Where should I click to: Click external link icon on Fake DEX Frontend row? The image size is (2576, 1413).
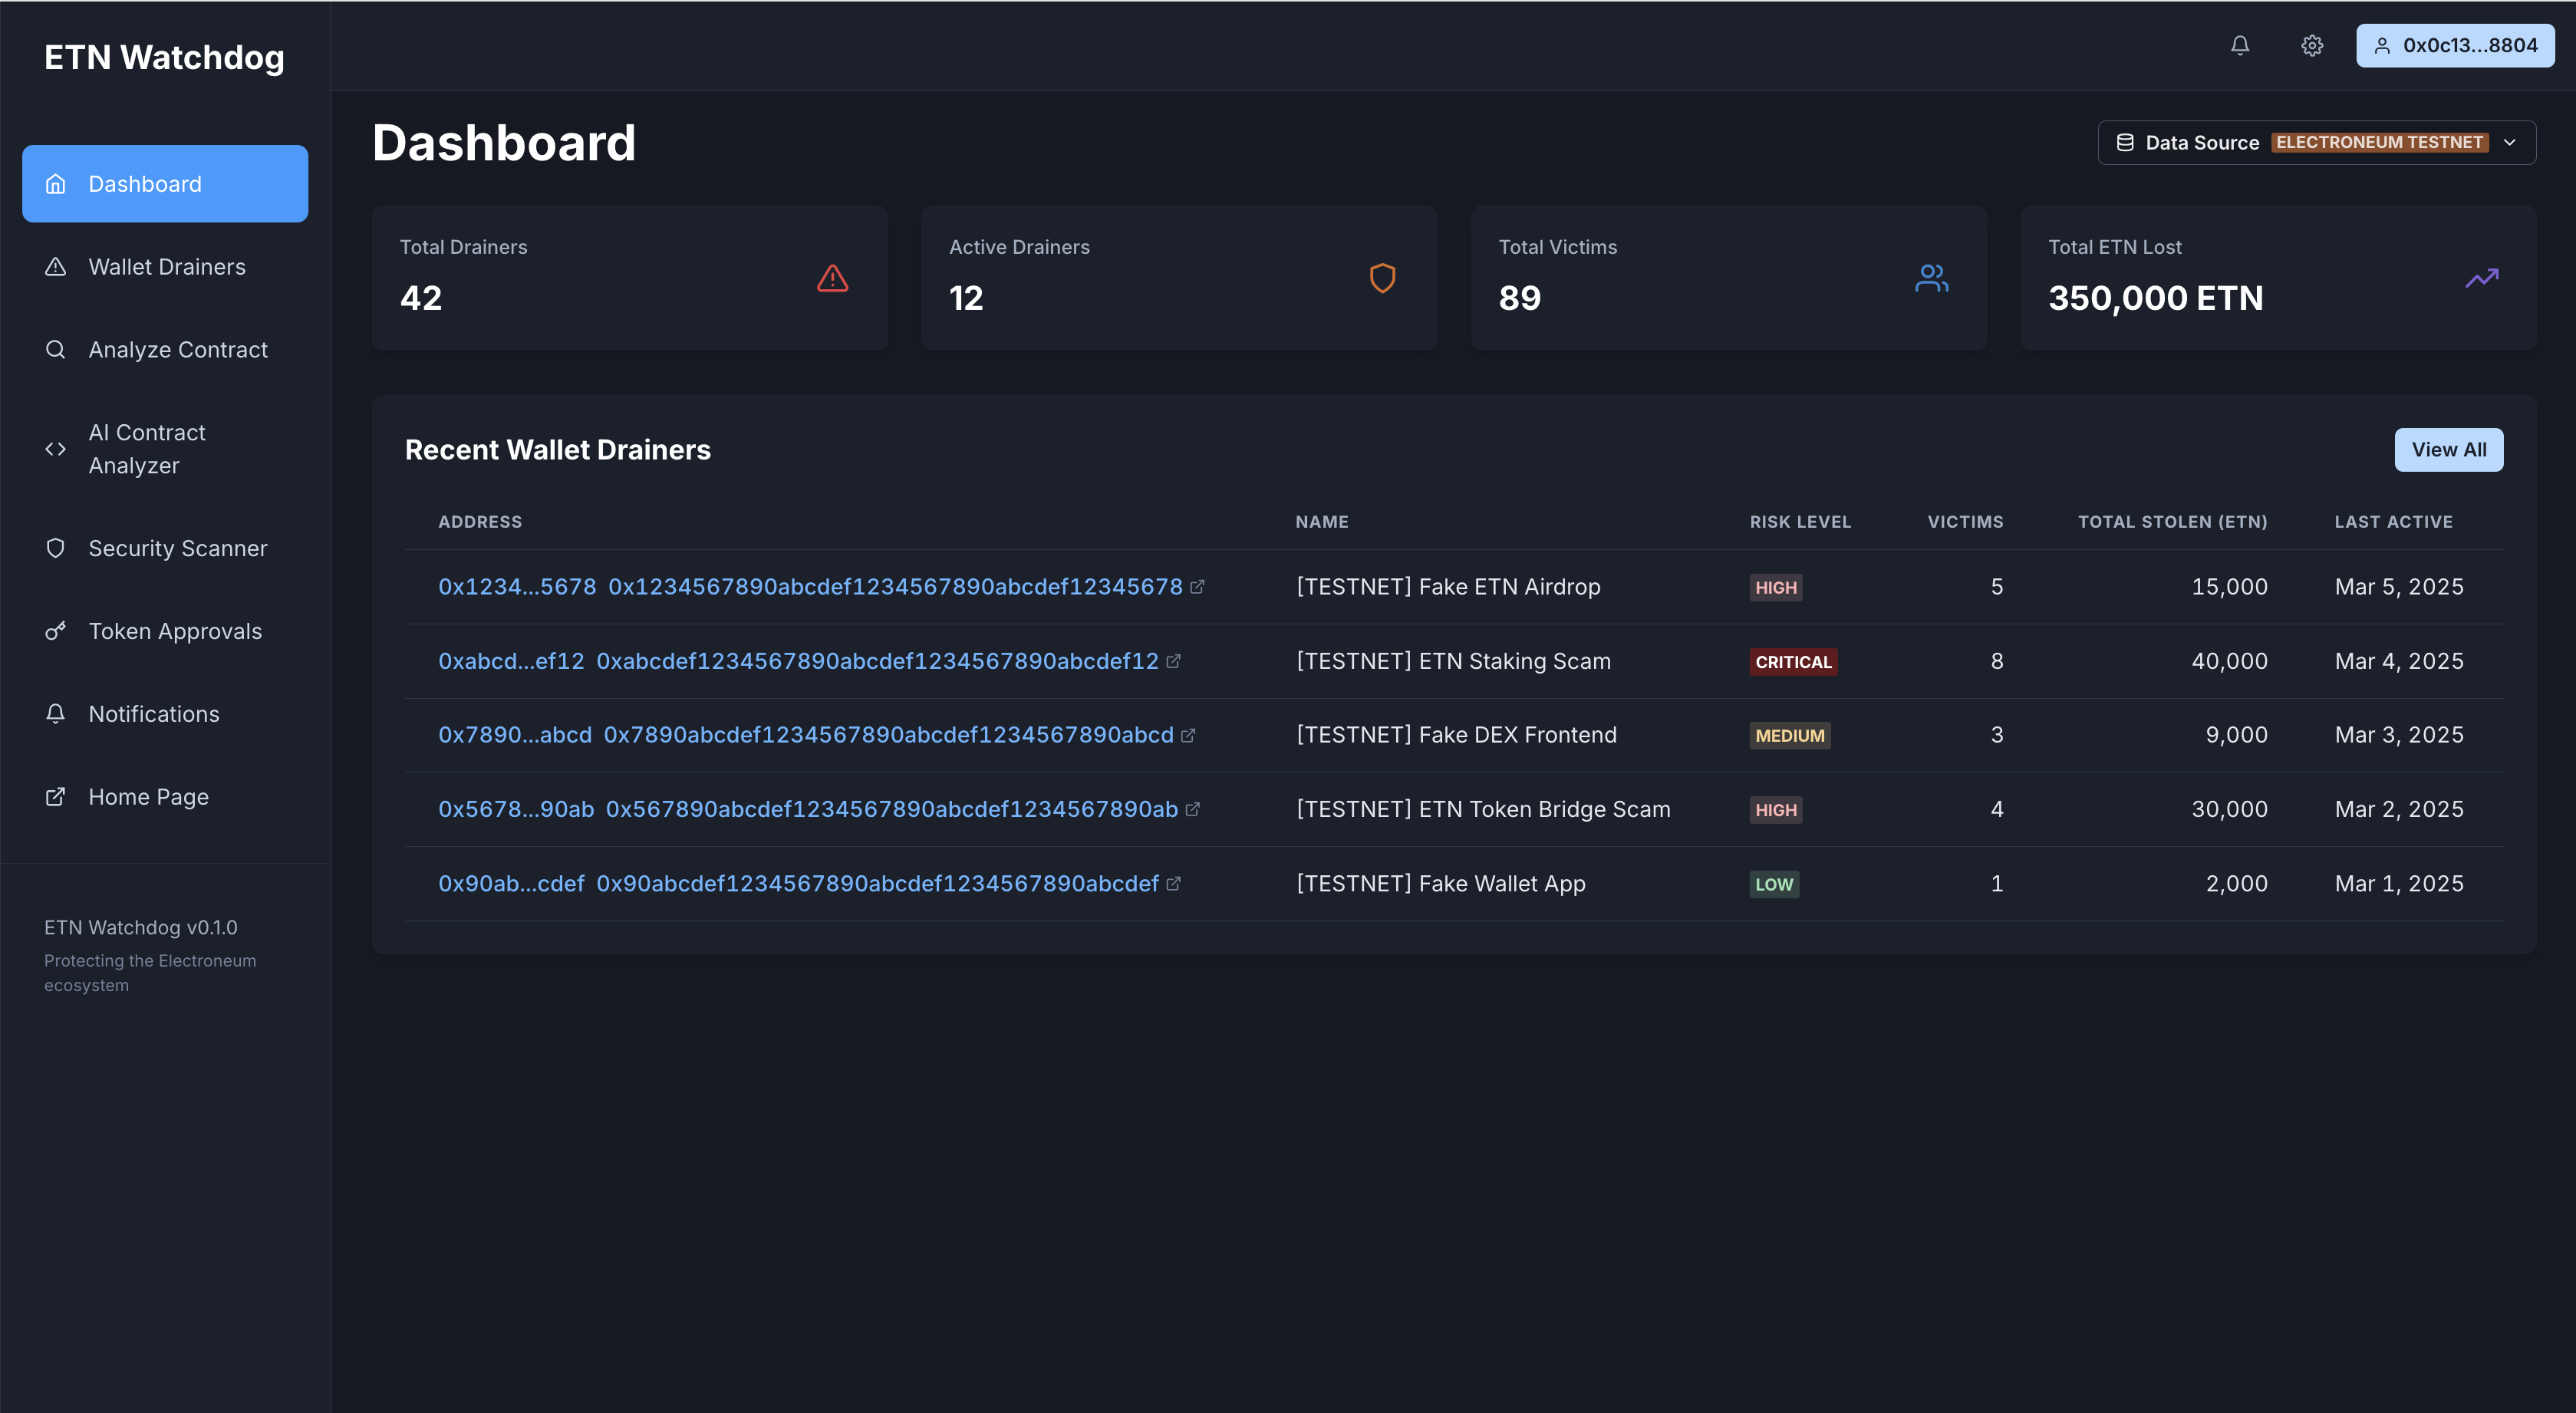[1188, 735]
